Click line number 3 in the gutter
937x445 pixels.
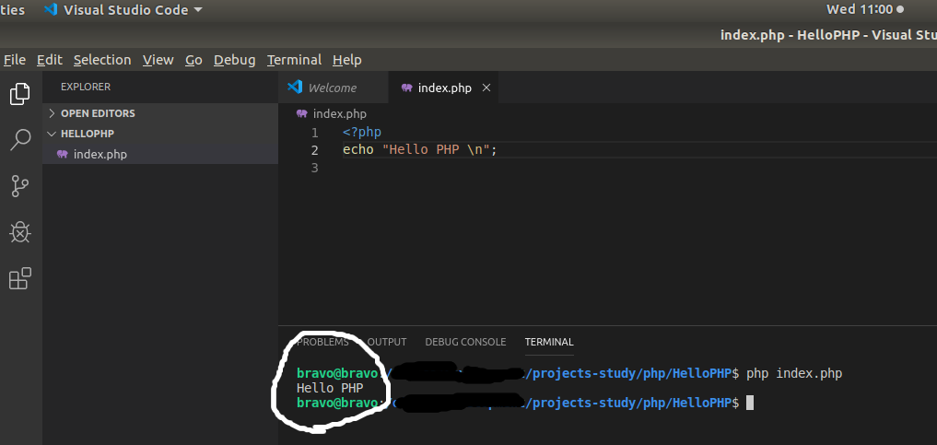coord(315,168)
